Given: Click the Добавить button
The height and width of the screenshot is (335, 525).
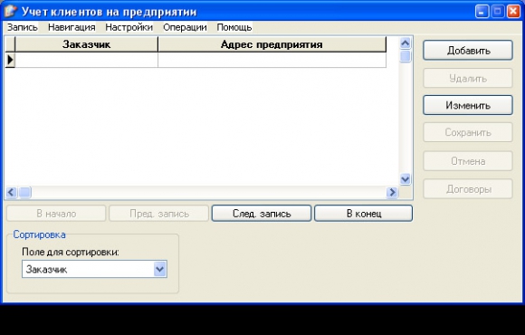Looking at the screenshot, I should [x=468, y=51].
